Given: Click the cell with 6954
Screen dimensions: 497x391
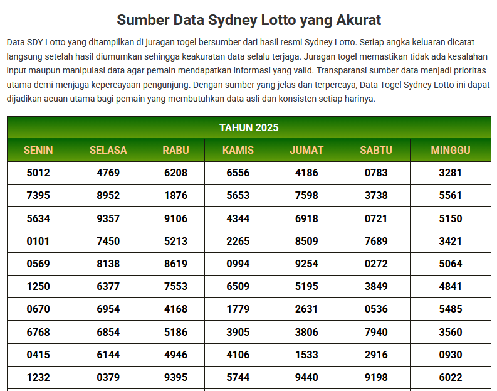Looking at the screenshot, I should point(108,309).
